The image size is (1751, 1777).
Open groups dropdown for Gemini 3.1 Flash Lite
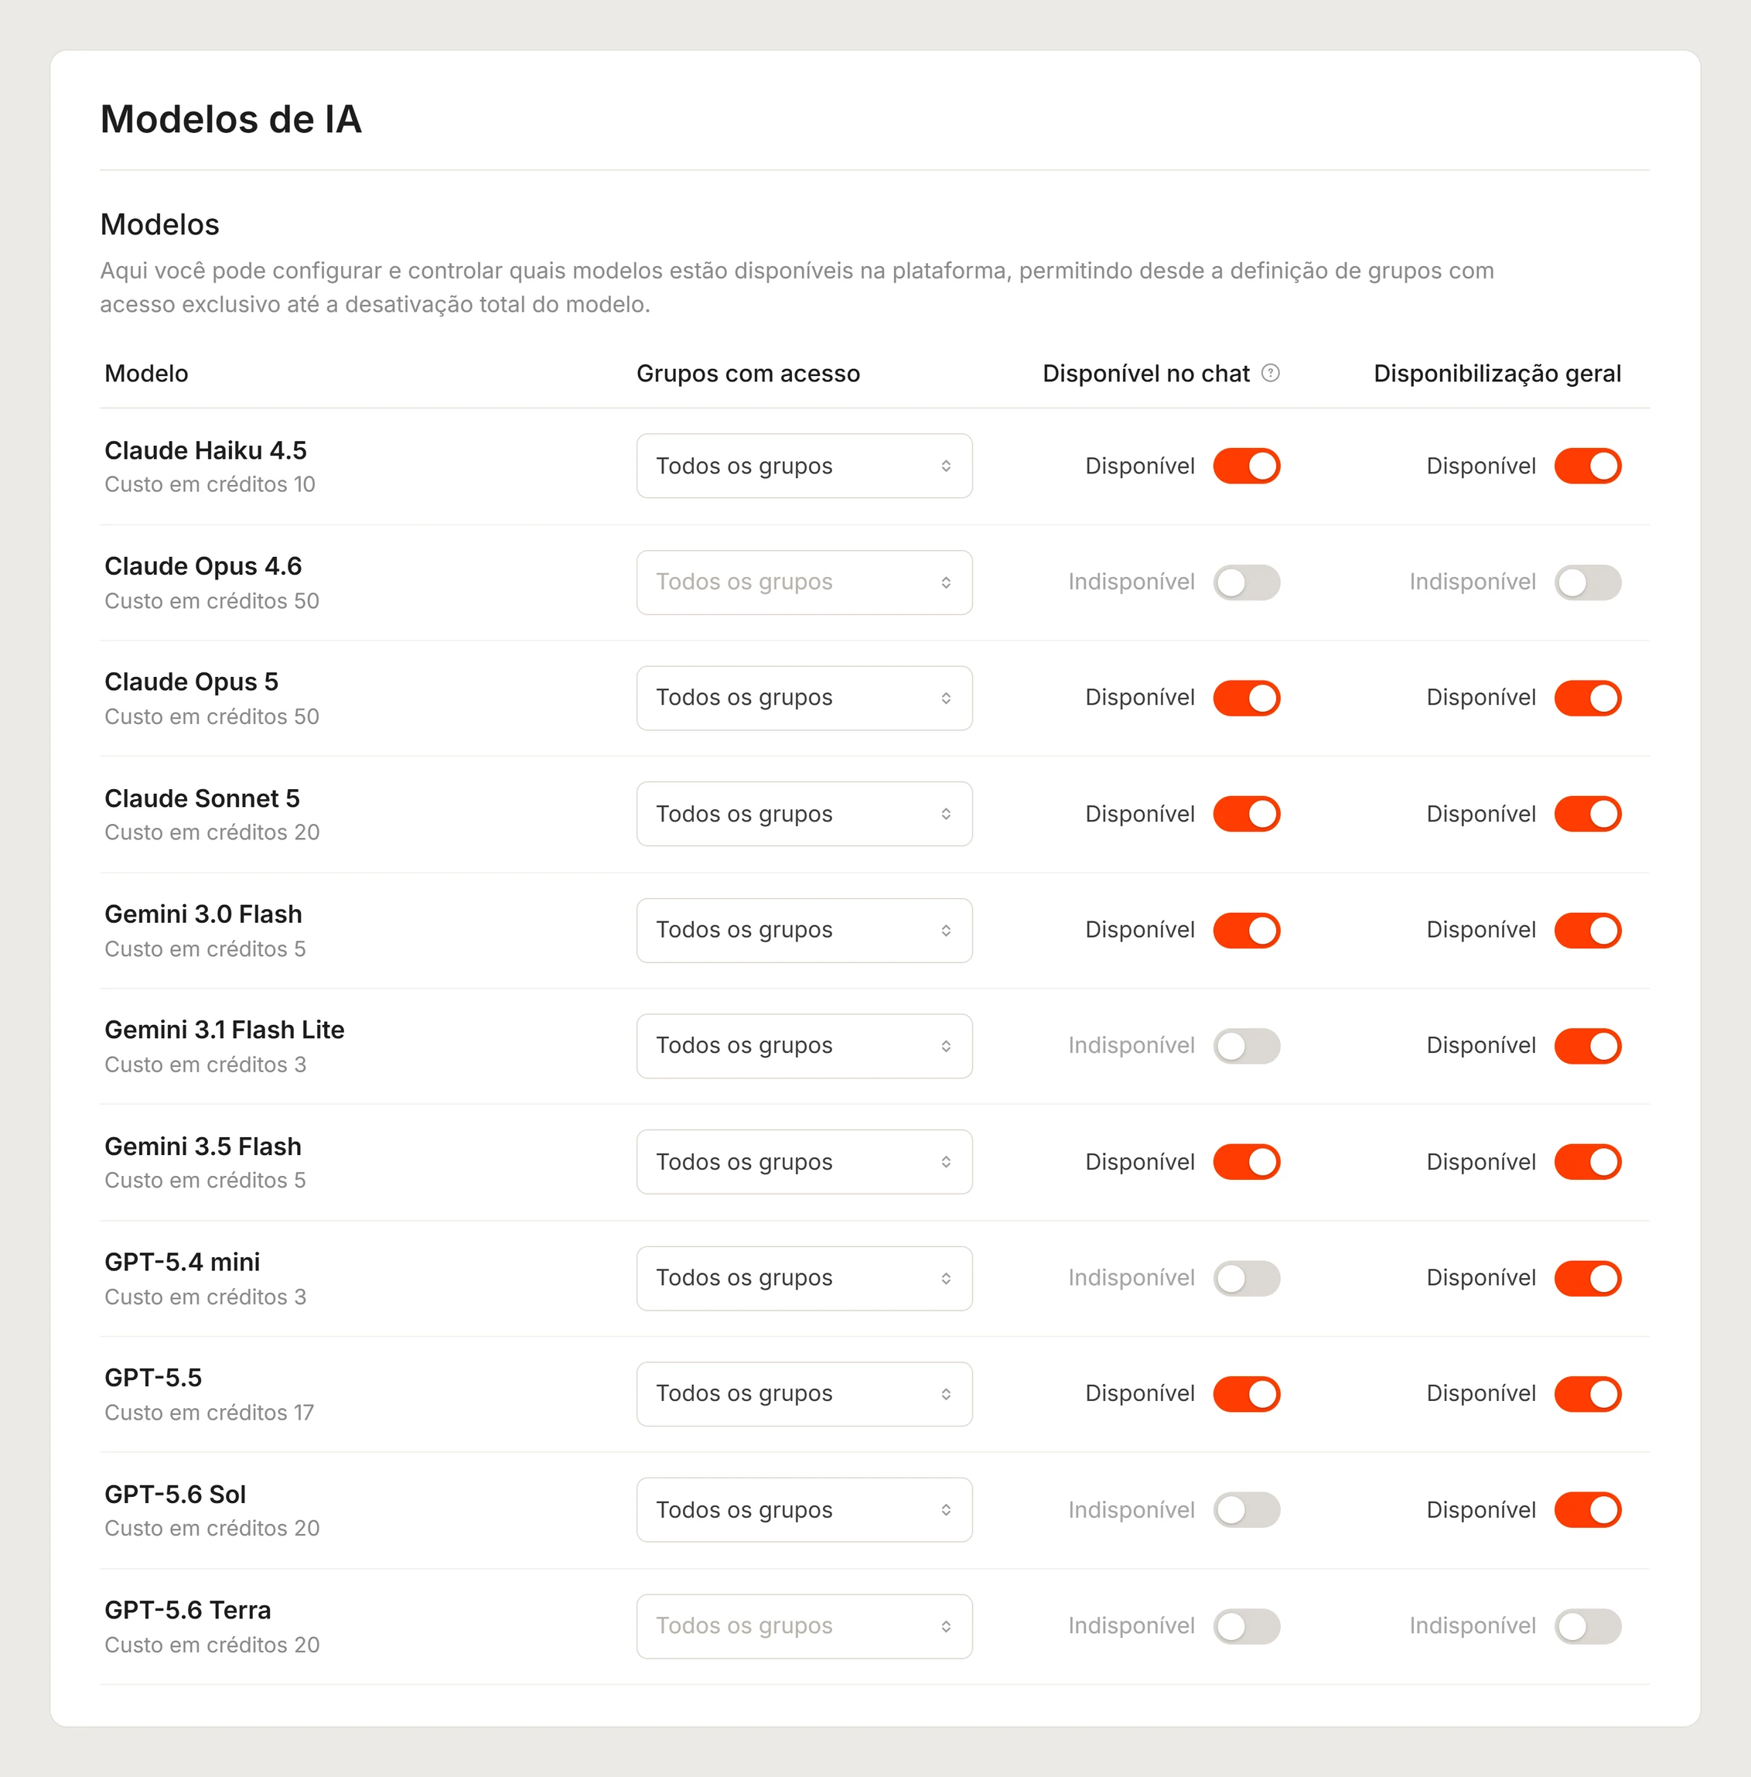[x=804, y=1046]
